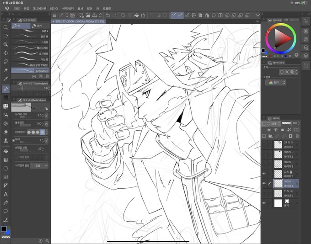This screenshot has width=311, height=244.
Task: Select the 스푼펜 brush
Action: click(x=30, y=42)
